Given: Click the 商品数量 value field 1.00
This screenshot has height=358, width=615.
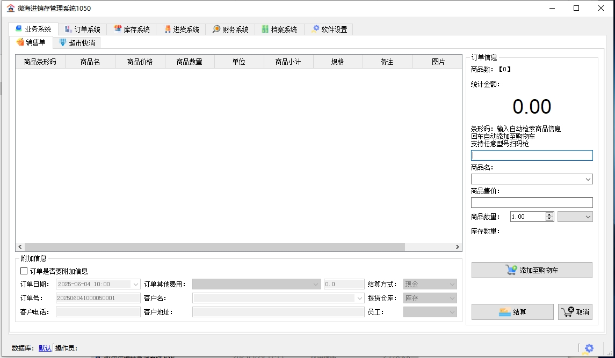Looking at the screenshot, I should point(528,217).
